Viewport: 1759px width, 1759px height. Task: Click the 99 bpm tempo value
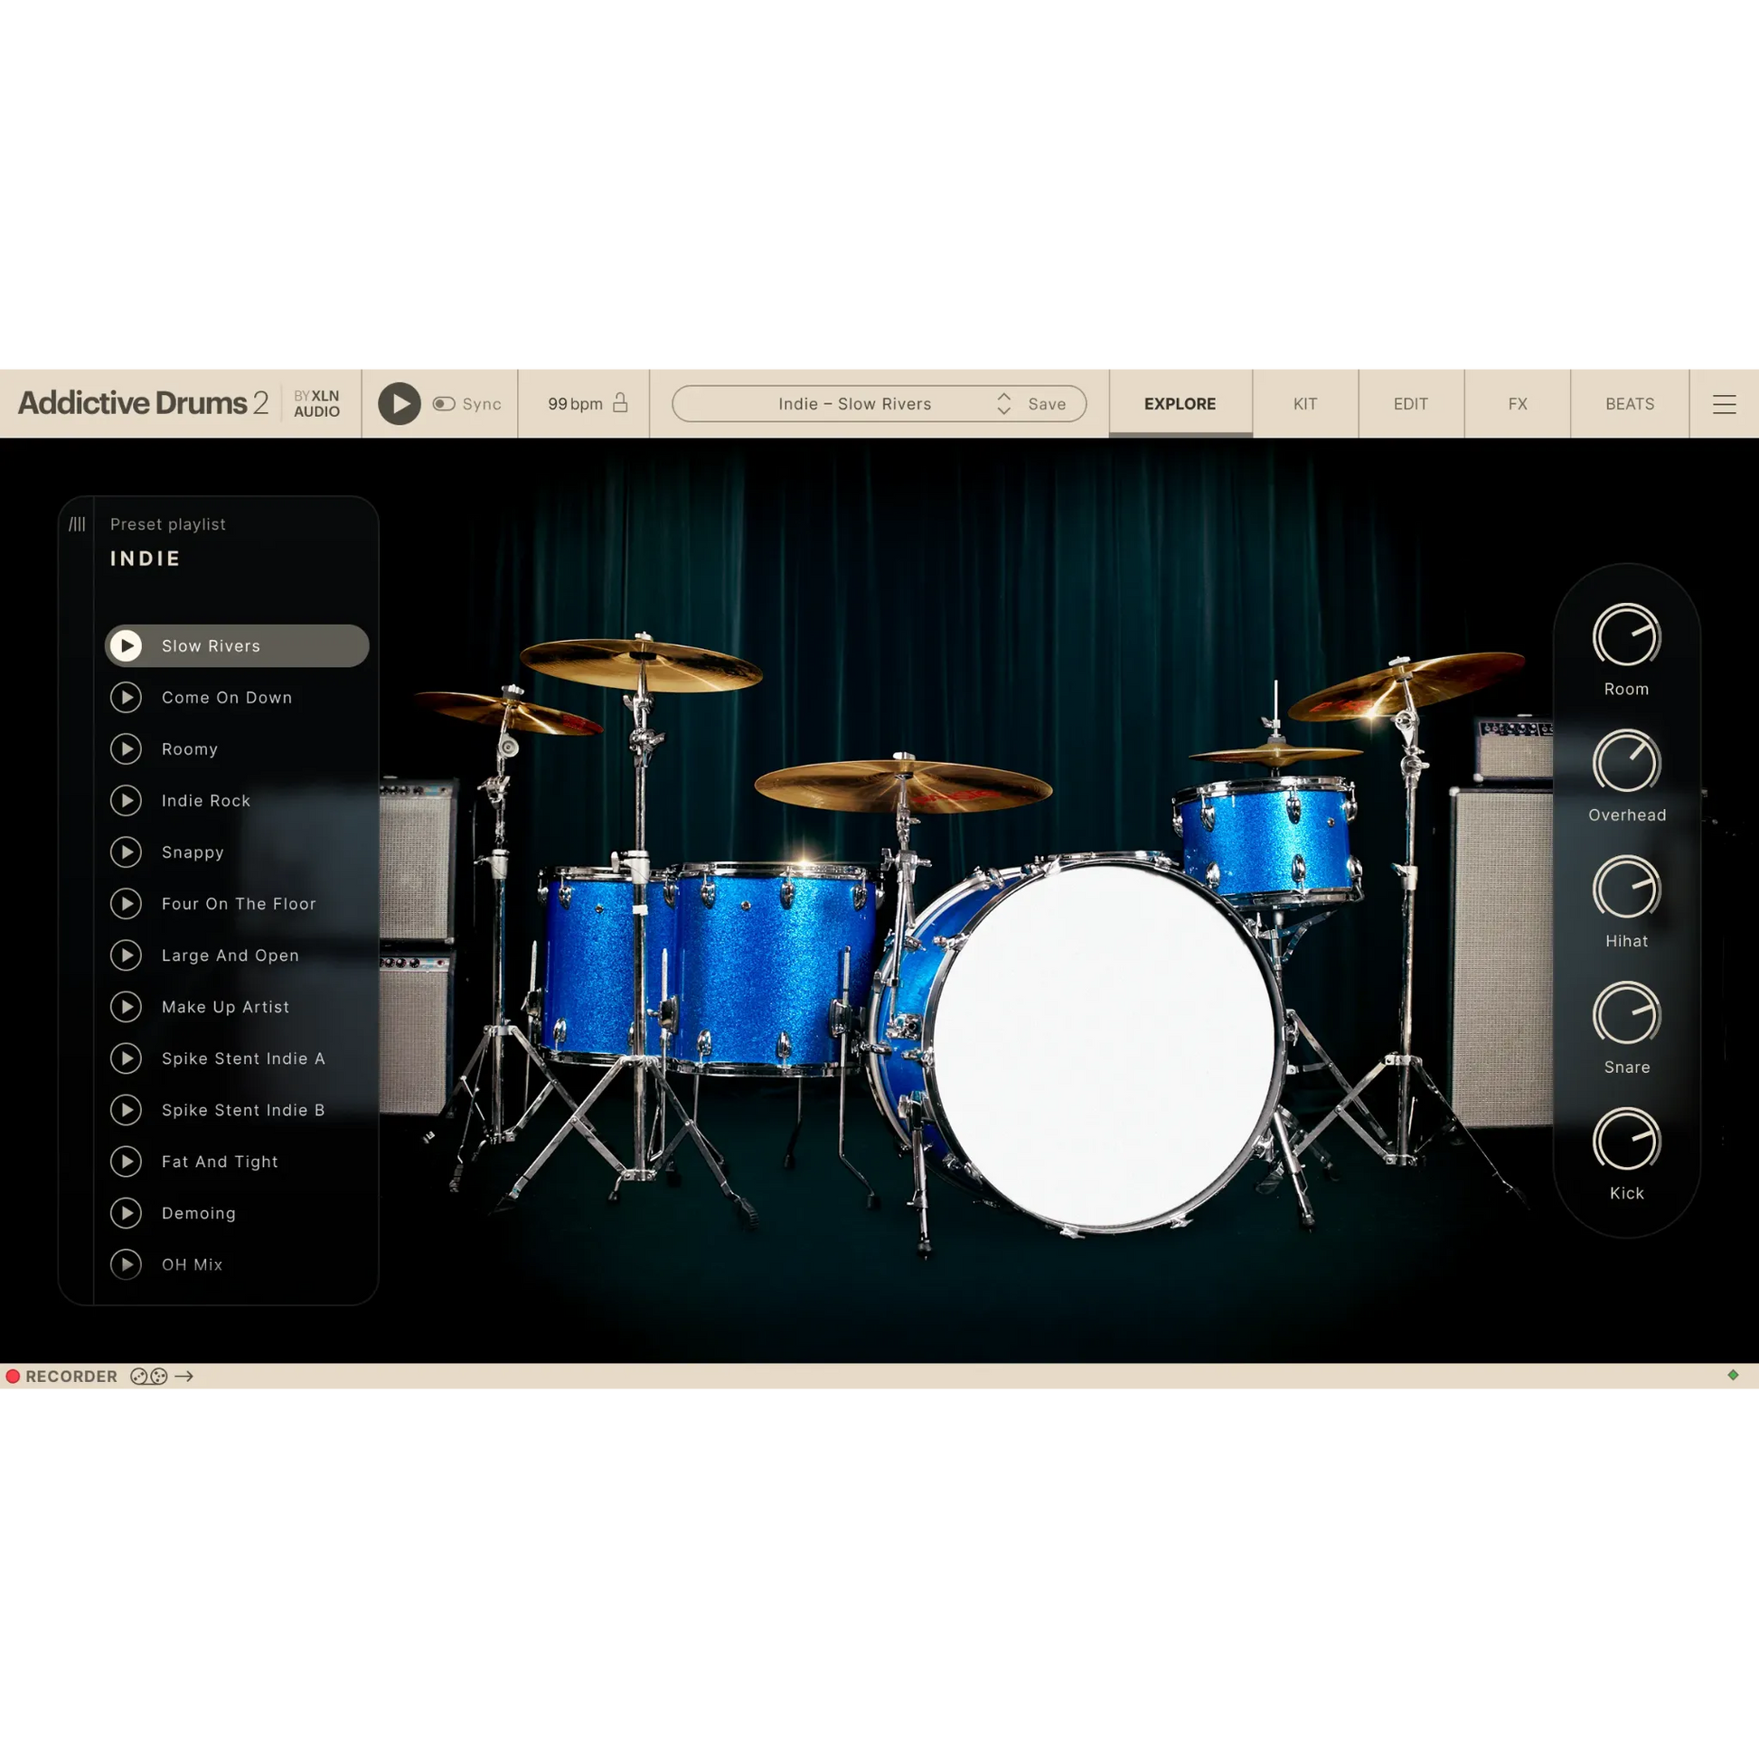[x=575, y=403]
